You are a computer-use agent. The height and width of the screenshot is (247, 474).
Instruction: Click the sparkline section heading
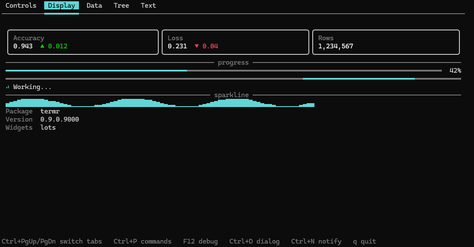tap(231, 95)
